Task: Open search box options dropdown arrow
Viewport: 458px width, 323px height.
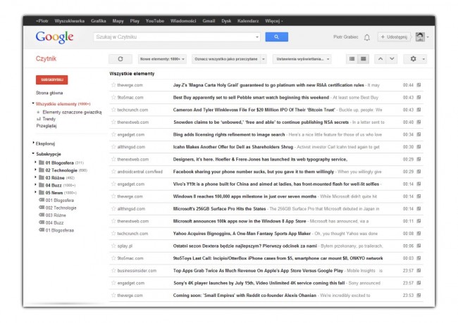Action: pos(256,37)
